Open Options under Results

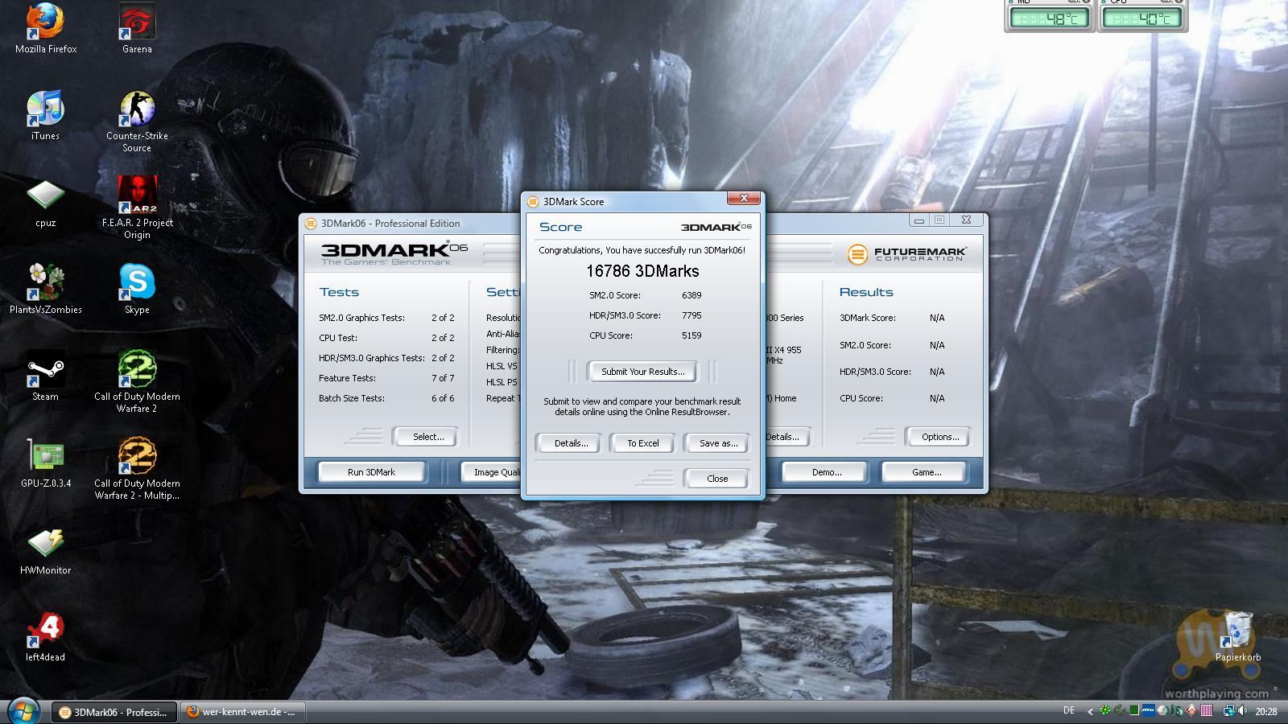[939, 437]
